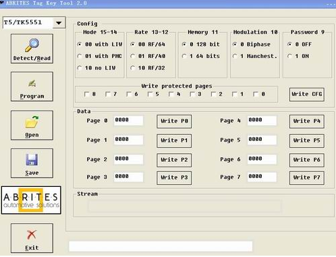Select the 10 RF/32 rate option

click(x=133, y=67)
